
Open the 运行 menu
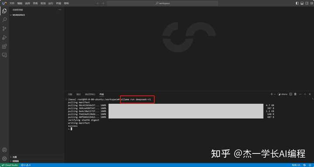click(x=51, y=3)
